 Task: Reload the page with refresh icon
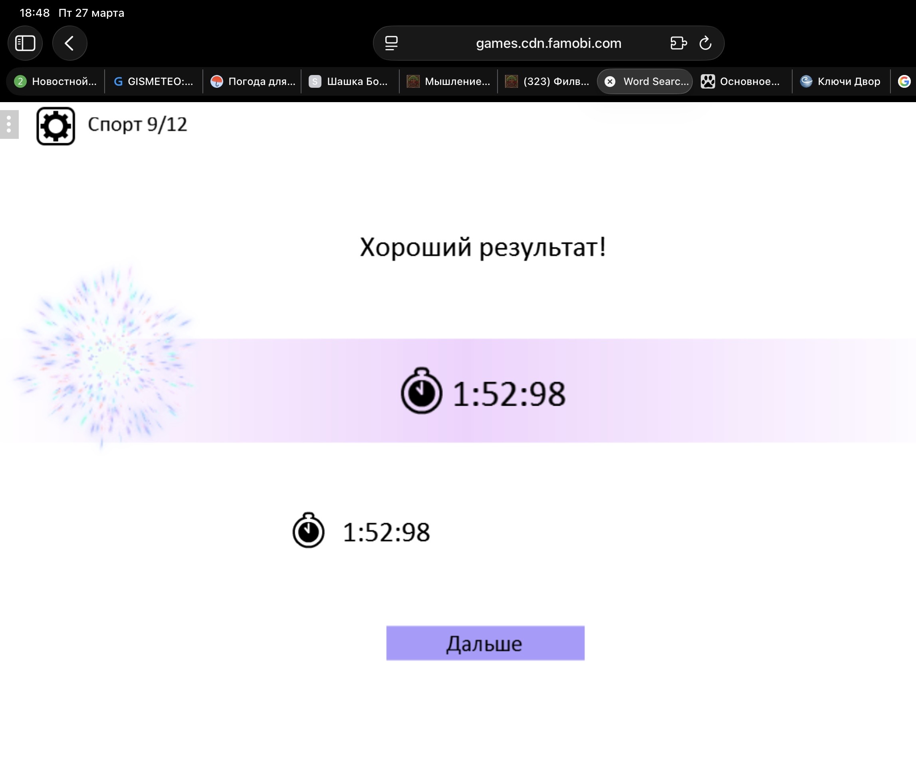point(705,43)
